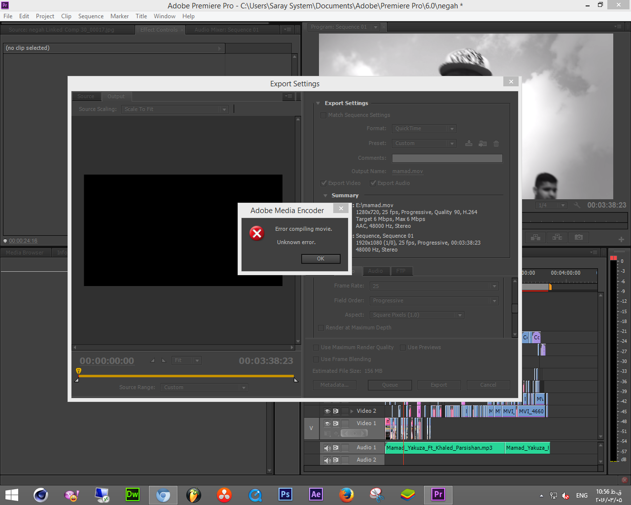Click the Save Preset icon
This screenshot has height=505, width=631.
pos(469,144)
